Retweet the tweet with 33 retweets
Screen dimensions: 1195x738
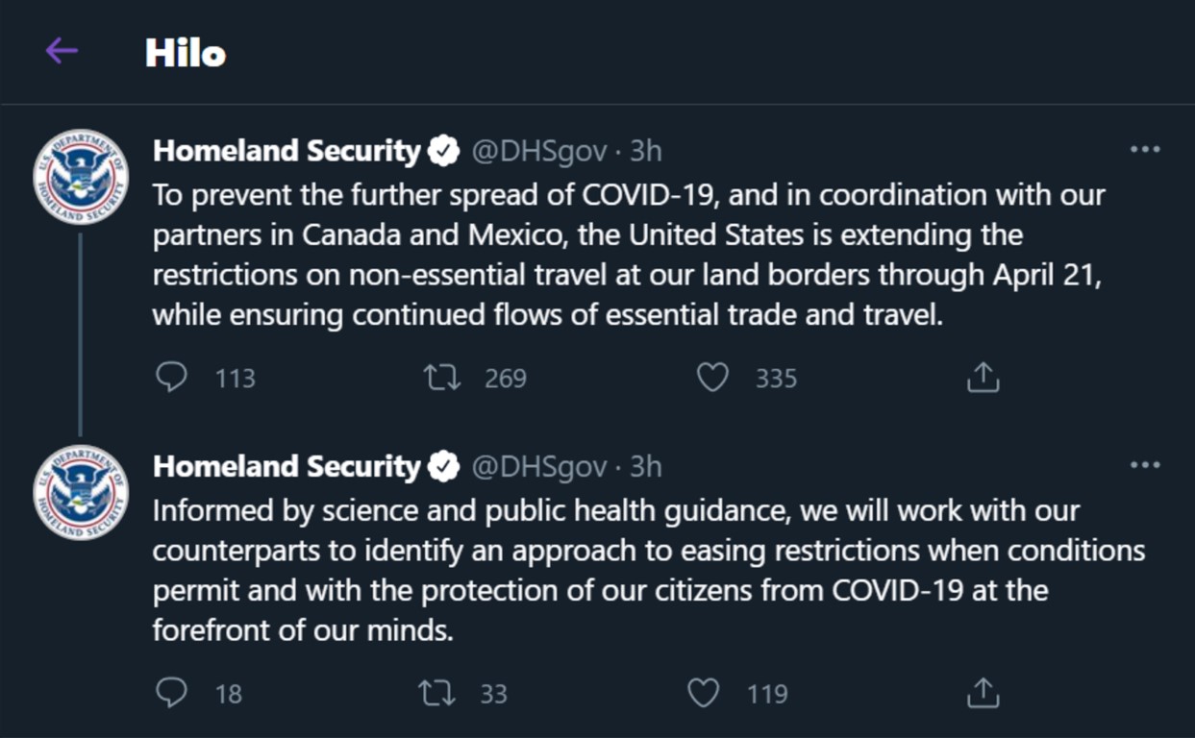437,693
